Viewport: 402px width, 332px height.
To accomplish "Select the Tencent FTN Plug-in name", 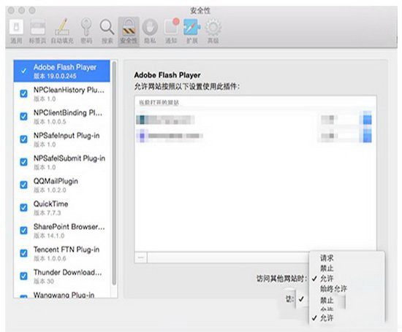I will 67,250.
